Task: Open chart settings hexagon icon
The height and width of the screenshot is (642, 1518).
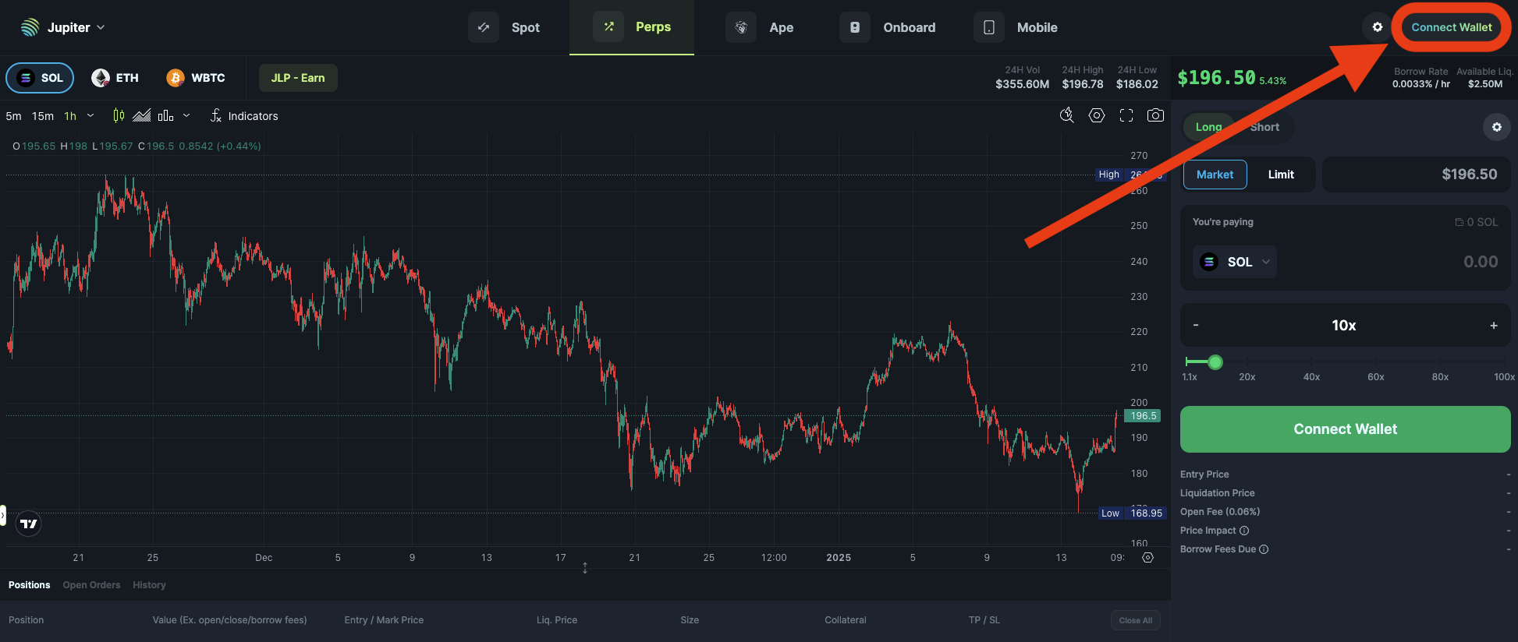Action: pos(1097,115)
